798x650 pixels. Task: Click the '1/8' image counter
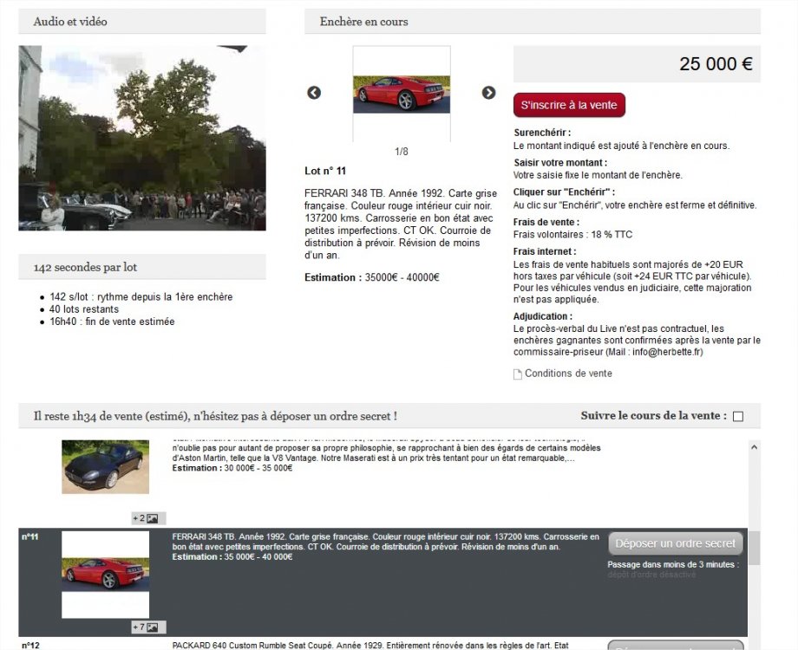[x=401, y=152]
